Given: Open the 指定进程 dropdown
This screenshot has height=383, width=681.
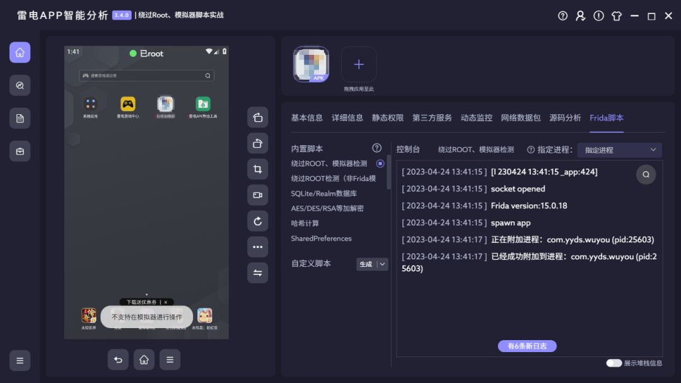Looking at the screenshot, I should click(619, 150).
